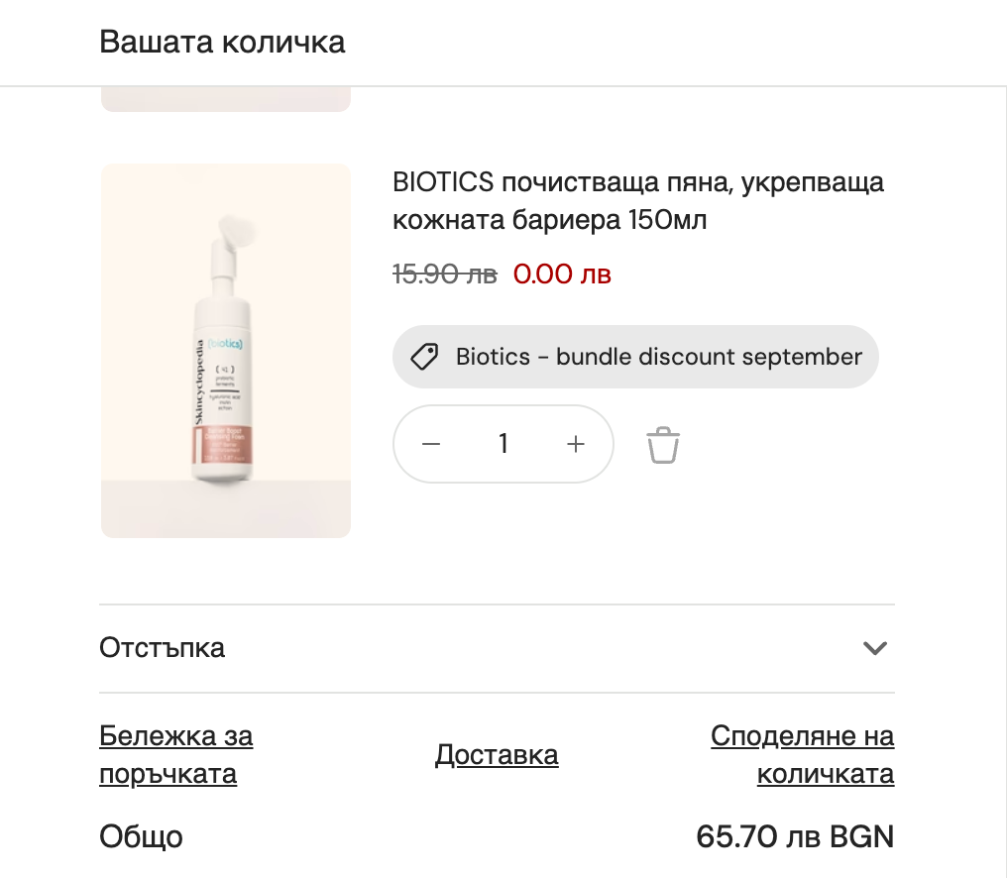This screenshot has height=878, width=1007.
Task: Click the Biotics bundle discount september label
Action: tap(658, 357)
